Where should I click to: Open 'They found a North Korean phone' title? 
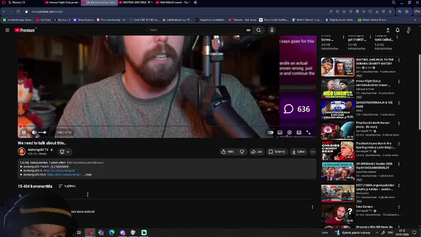[372, 125]
